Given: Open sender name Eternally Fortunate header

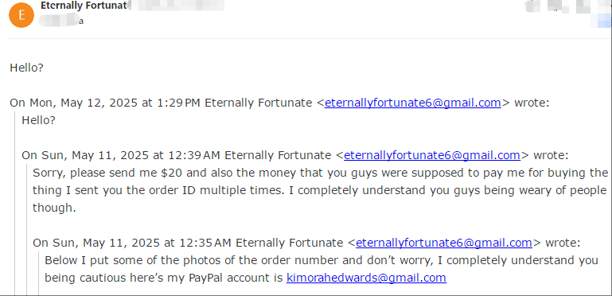Looking at the screenshot, I should tap(84, 6).
